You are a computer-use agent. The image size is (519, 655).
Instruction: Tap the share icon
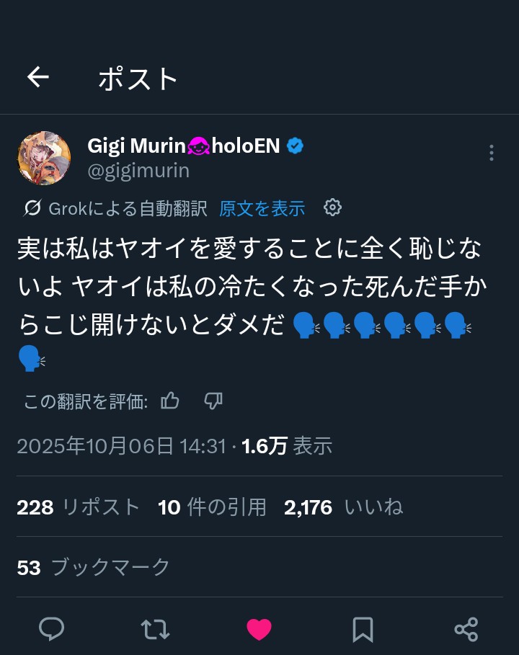(466, 629)
